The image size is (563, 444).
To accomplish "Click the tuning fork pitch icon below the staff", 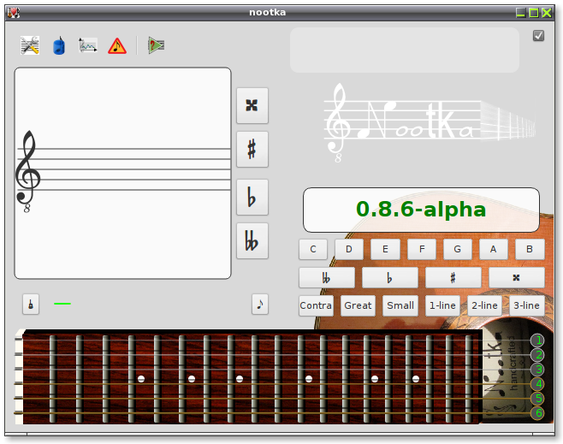I will [x=31, y=305].
